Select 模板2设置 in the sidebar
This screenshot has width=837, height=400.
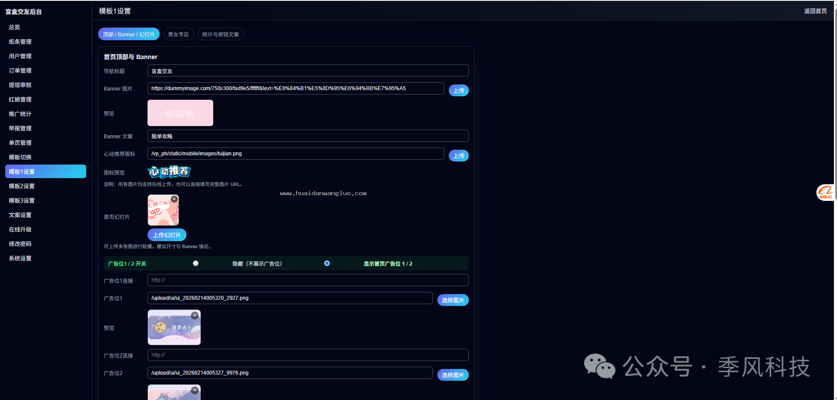pos(46,186)
